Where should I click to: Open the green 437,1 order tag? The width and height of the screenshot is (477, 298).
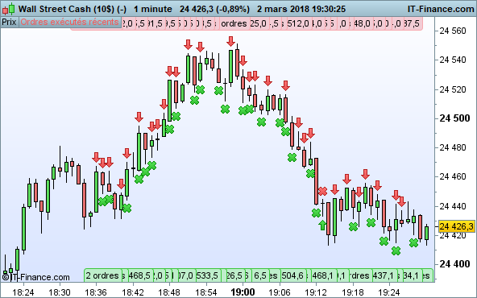point(384,275)
